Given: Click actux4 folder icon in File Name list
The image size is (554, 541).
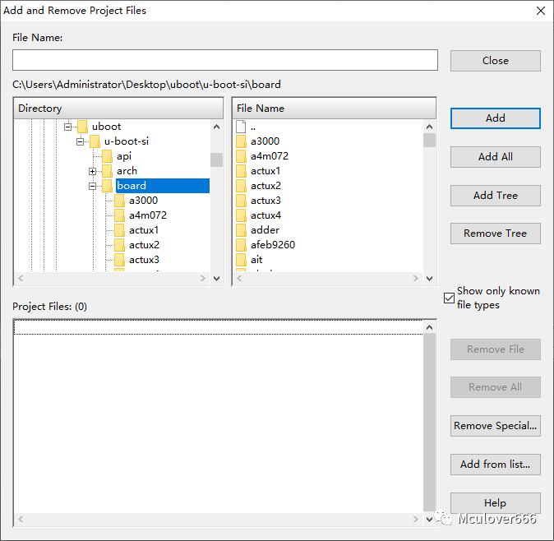Looking at the screenshot, I should pos(242,215).
